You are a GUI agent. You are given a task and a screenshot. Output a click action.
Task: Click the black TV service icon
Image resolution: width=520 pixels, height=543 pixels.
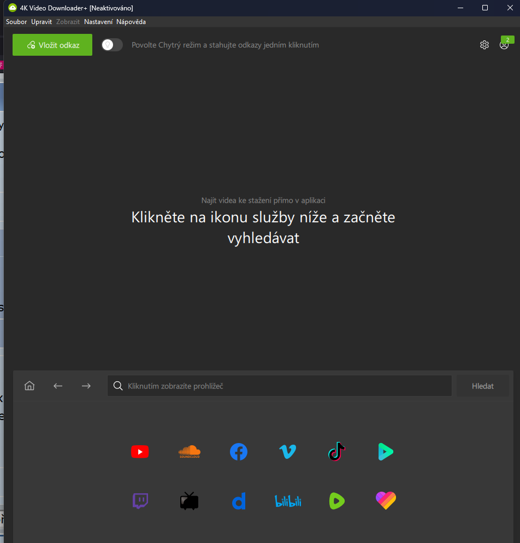(x=189, y=501)
